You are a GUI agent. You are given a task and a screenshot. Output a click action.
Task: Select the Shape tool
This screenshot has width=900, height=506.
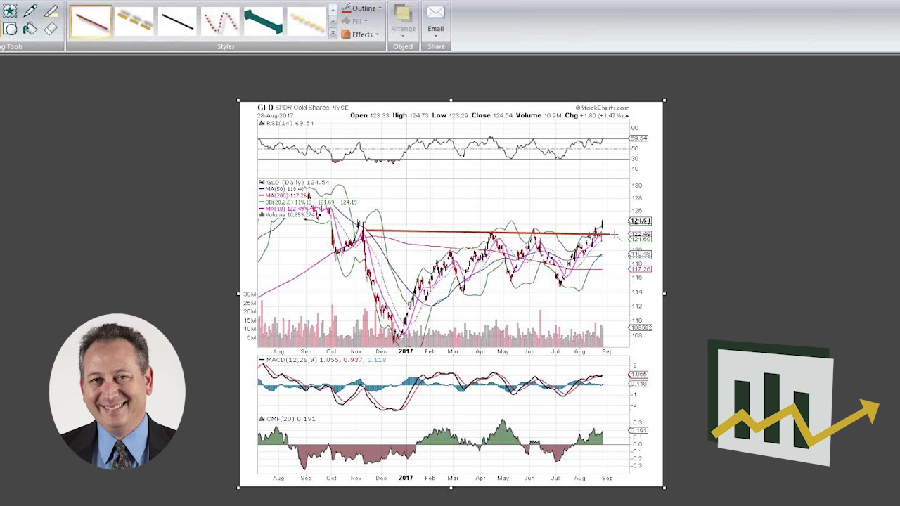(10, 29)
